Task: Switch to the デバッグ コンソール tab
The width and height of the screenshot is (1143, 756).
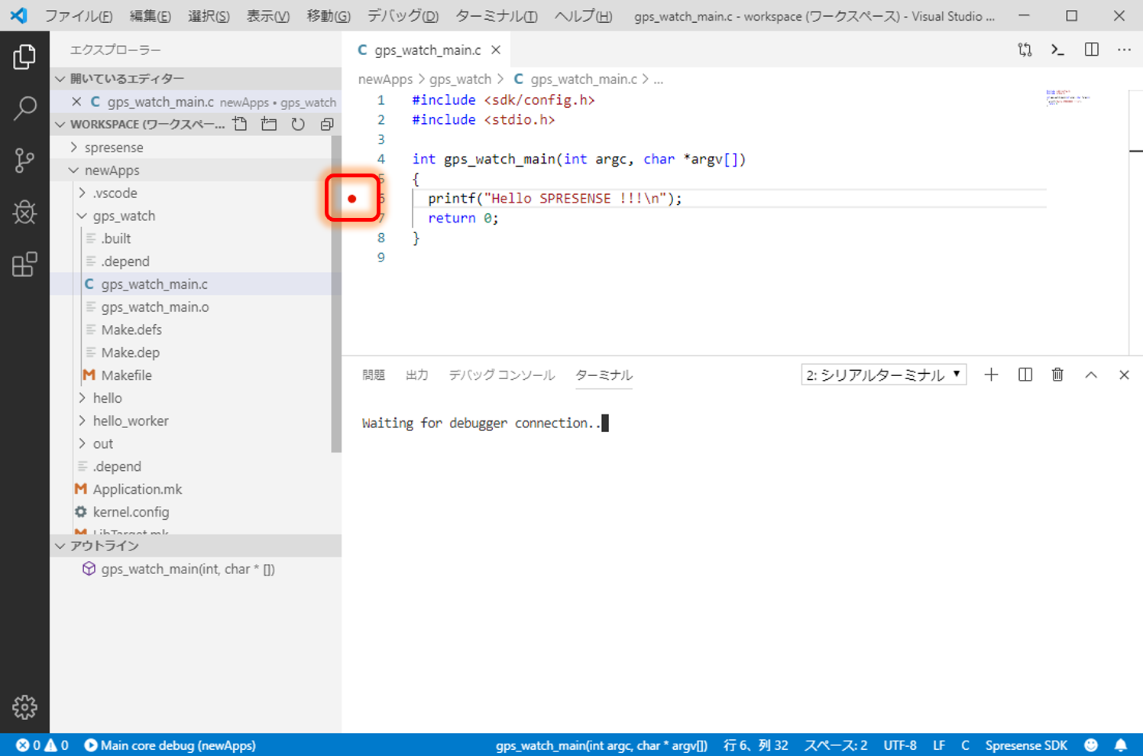Action: tap(501, 375)
